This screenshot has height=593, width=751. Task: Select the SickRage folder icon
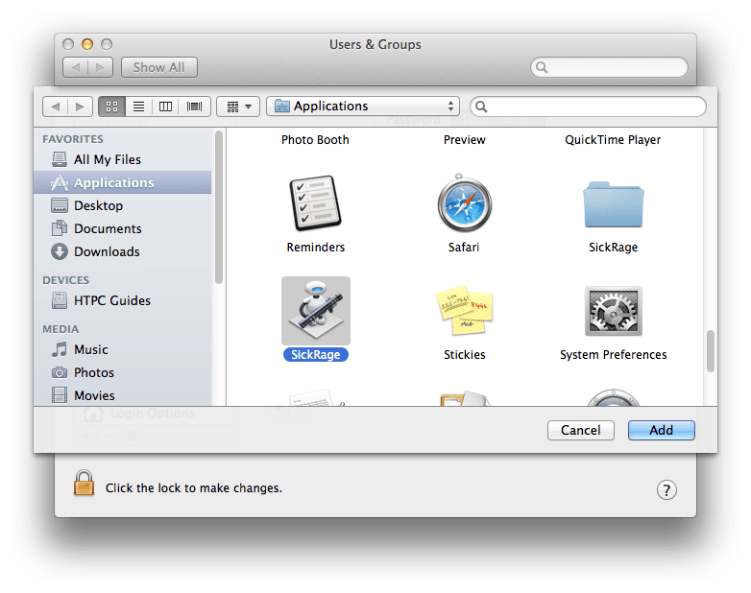coord(613,204)
